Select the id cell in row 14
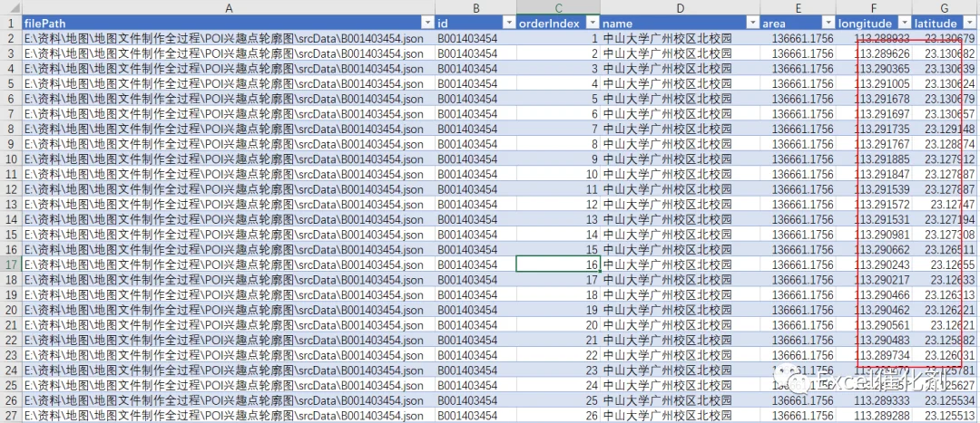 475,219
